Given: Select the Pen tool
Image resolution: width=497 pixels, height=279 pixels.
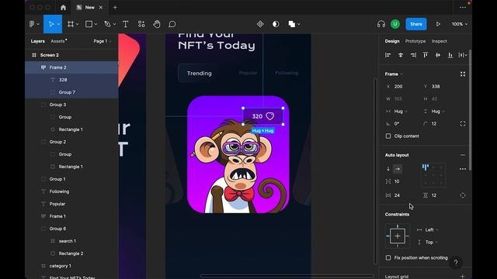Looking at the screenshot, I should click(x=107, y=24).
